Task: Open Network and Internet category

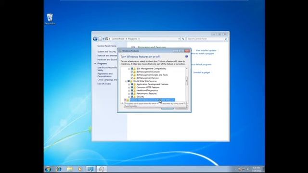Action: [x=107, y=56]
